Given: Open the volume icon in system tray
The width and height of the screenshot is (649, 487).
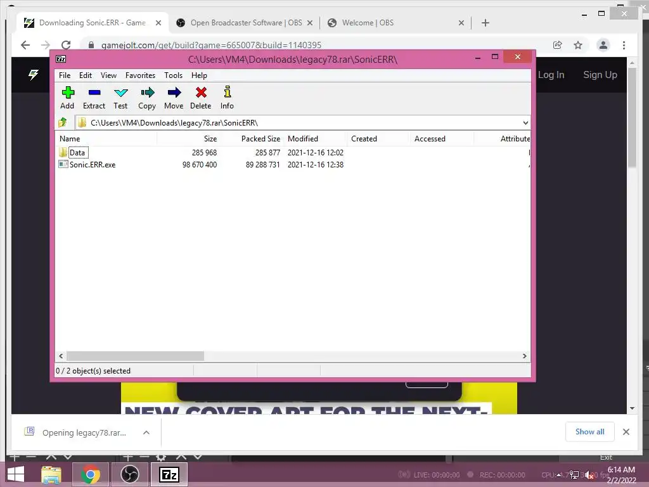Looking at the screenshot, I should pos(589,475).
